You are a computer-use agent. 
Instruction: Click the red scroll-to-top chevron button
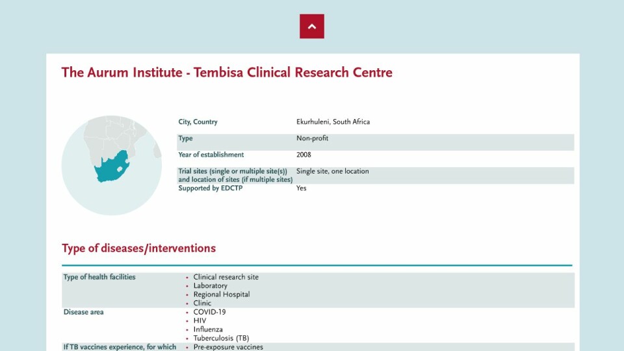[x=311, y=27]
